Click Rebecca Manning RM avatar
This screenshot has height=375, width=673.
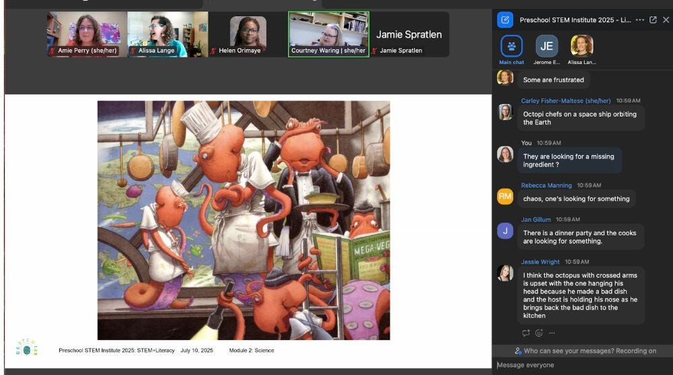click(504, 196)
